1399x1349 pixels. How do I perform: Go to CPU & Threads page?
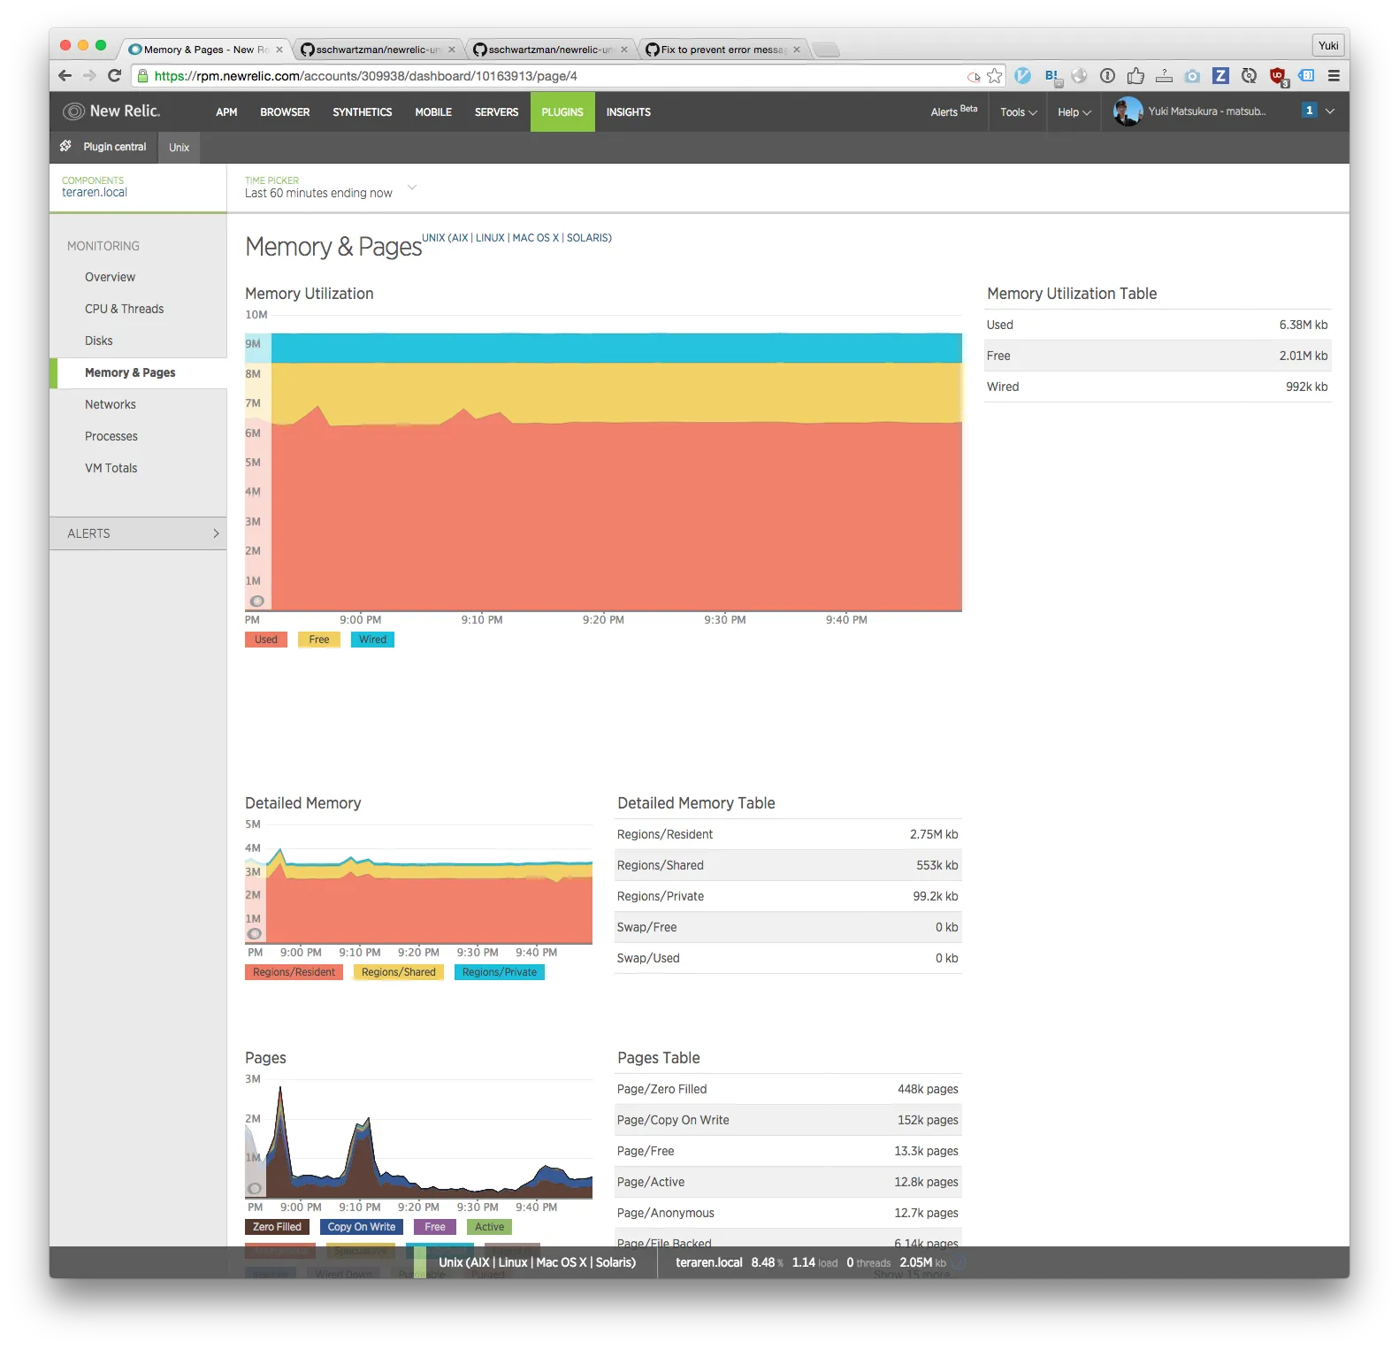point(124,309)
